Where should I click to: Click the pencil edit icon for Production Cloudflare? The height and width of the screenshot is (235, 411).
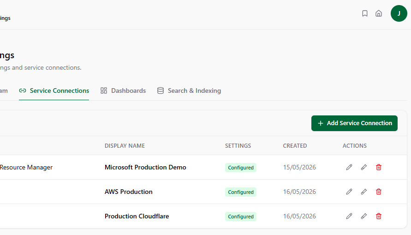click(x=349, y=216)
